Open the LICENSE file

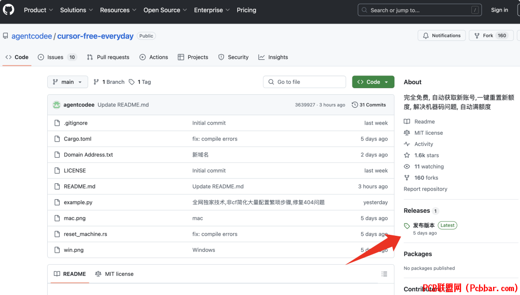click(75, 171)
